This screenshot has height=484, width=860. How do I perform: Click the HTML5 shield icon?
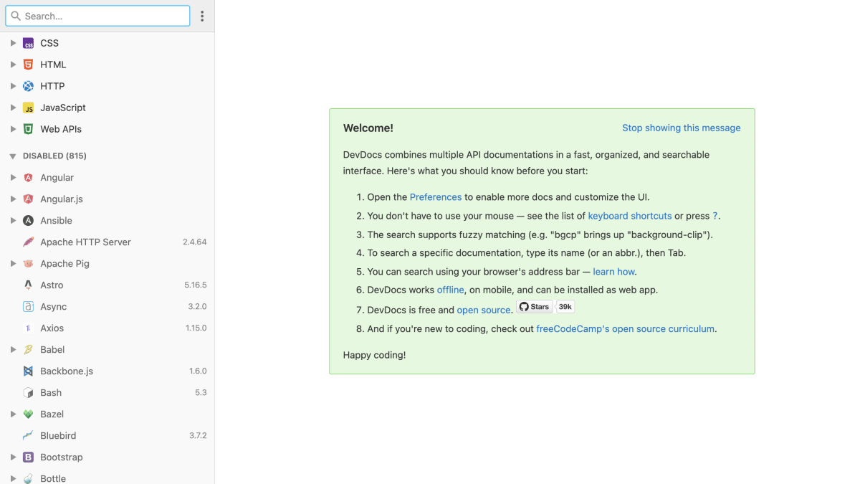(x=28, y=65)
